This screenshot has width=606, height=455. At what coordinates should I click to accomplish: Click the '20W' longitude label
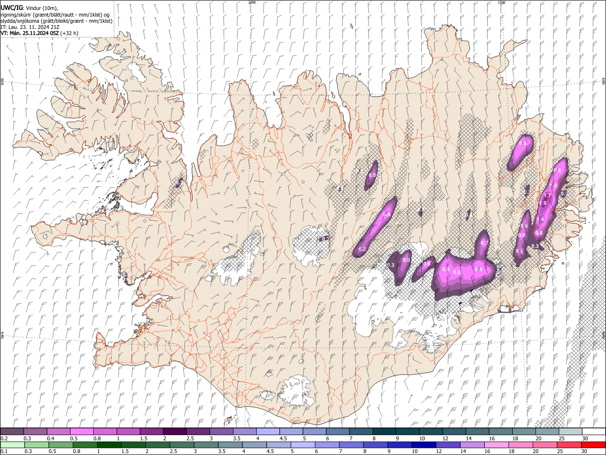point(252,2)
